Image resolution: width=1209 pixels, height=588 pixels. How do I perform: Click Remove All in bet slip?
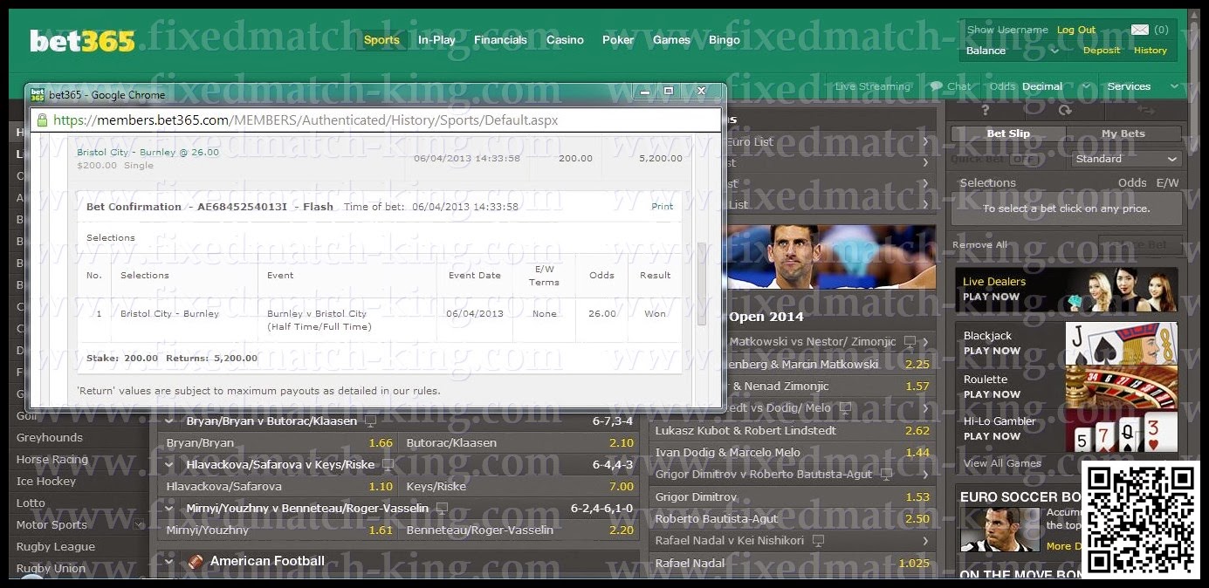tap(979, 245)
